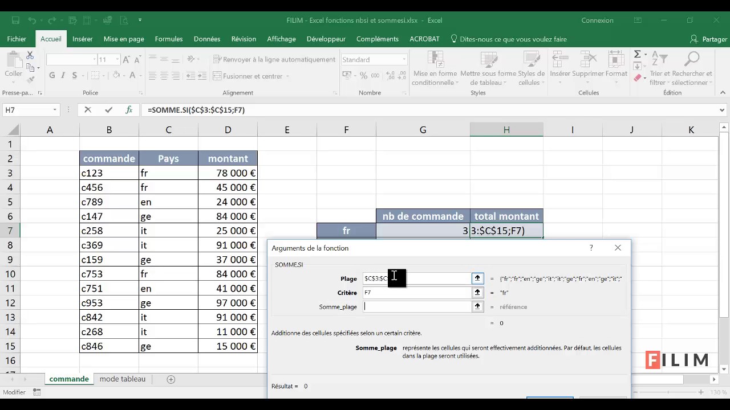
Task: Open Mettre sous forme de tableau
Action: coord(488,69)
